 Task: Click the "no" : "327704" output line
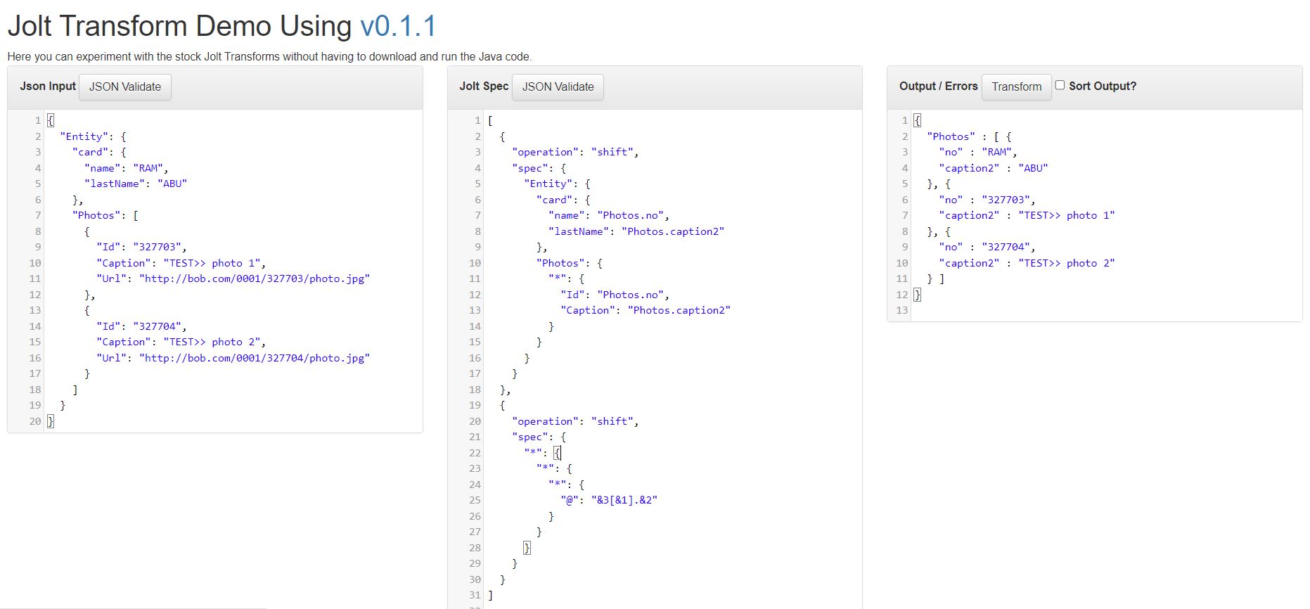(987, 247)
